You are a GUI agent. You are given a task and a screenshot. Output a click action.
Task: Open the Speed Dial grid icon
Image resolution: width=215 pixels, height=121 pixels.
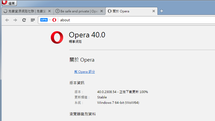[x=33, y=20]
